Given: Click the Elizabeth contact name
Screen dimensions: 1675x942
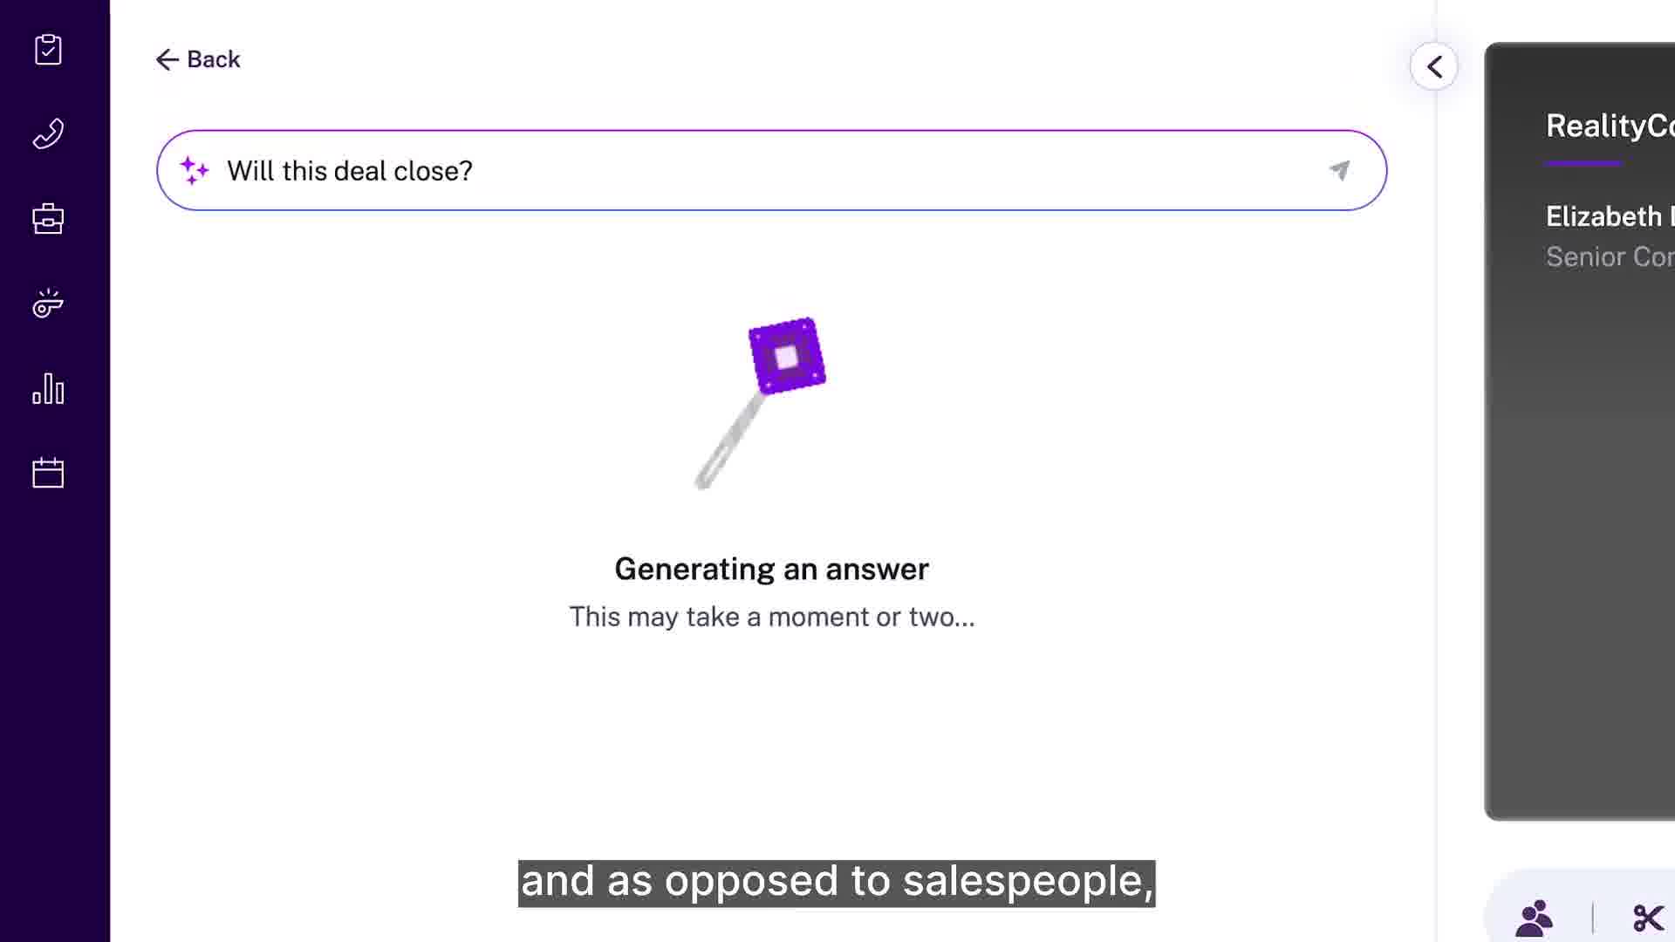Looking at the screenshot, I should pos(1610,216).
